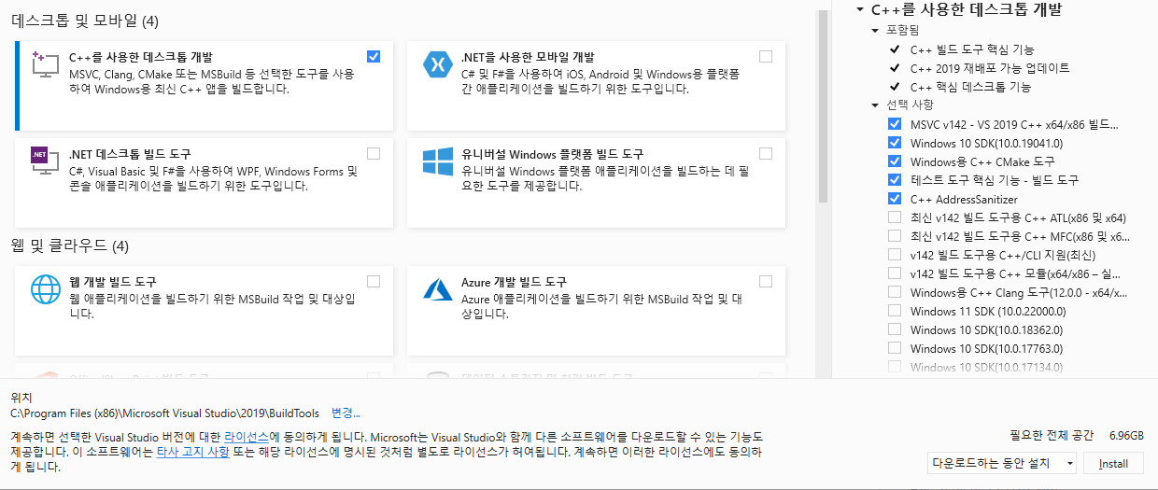Check the .NET 데스크톱 빌드 도구 workload checkbox
Screen dimensions: 1158x490
374,153
